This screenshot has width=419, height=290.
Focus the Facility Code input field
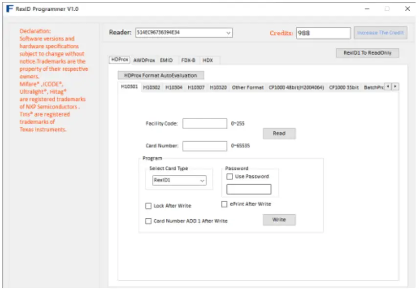pos(205,124)
